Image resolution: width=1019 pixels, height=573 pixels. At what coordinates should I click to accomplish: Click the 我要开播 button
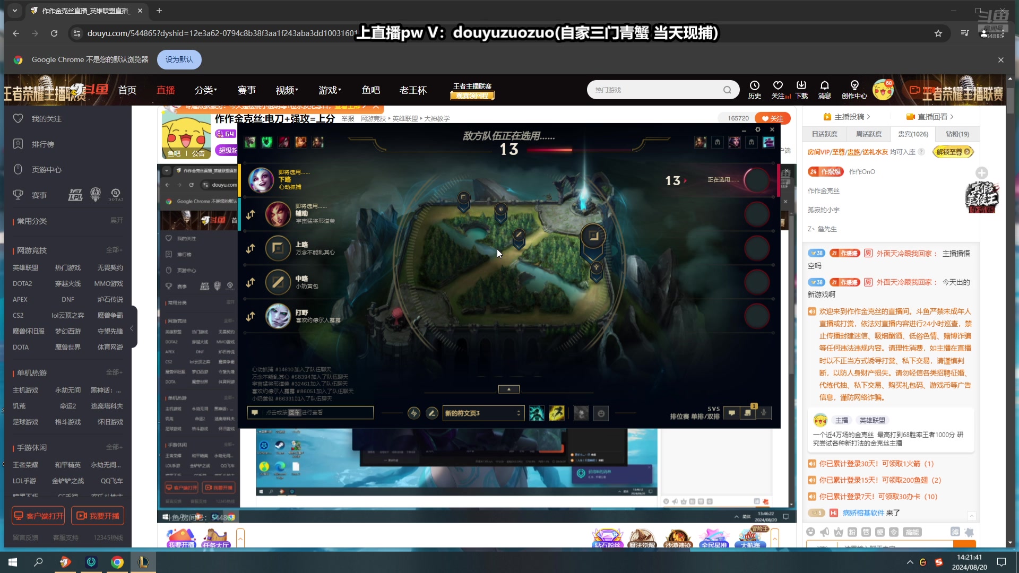(98, 515)
